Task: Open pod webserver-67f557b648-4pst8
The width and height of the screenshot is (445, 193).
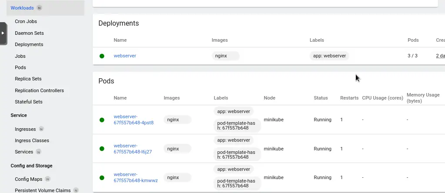Action: coord(134,120)
